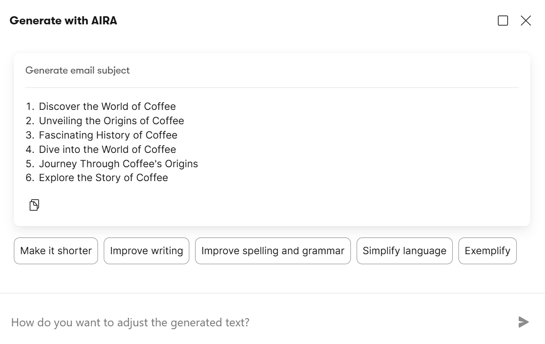Click subject line Discover the World of Coffee
Viewport: 545px width, 344px height.
click(107, 107)
